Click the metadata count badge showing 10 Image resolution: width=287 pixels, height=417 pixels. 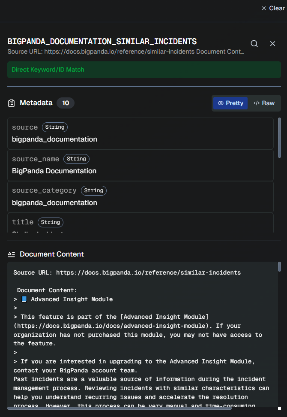click(x=66, y=103)
